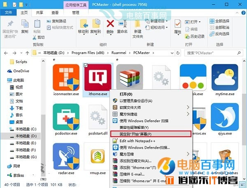Image resolution: width=247 pixels, height=188 pixels.
Task: Open Downloads folder in navigation pane
Action: click(16, 108)
